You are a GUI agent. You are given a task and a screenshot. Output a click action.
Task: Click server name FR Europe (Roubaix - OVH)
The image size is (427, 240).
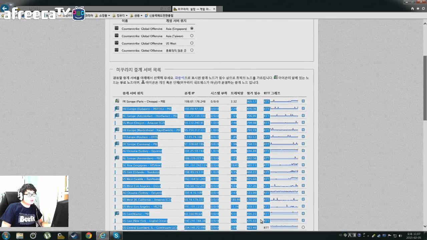[140, 137]
